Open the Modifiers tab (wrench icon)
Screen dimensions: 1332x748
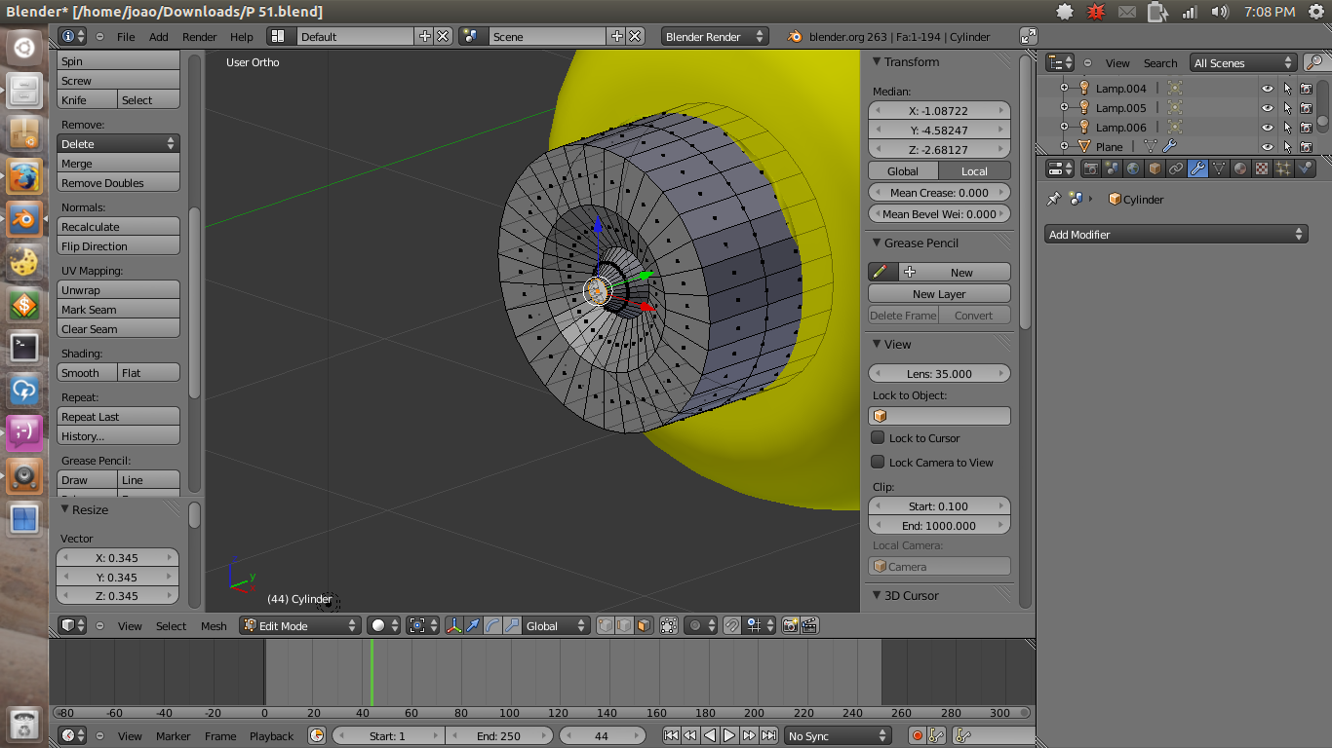coord(1197,168)
